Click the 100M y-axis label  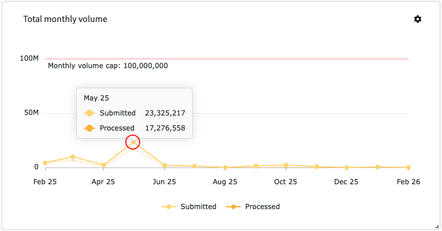click(x=29, y=58)
